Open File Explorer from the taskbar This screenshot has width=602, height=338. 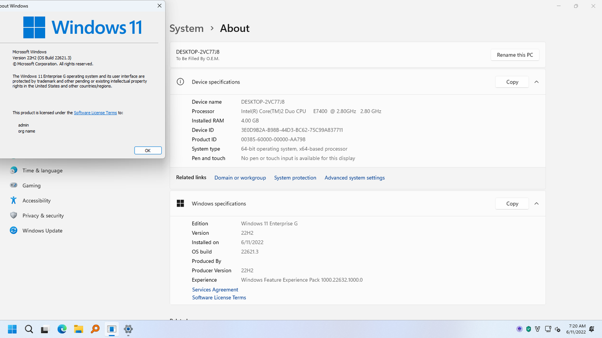[79, 329]
